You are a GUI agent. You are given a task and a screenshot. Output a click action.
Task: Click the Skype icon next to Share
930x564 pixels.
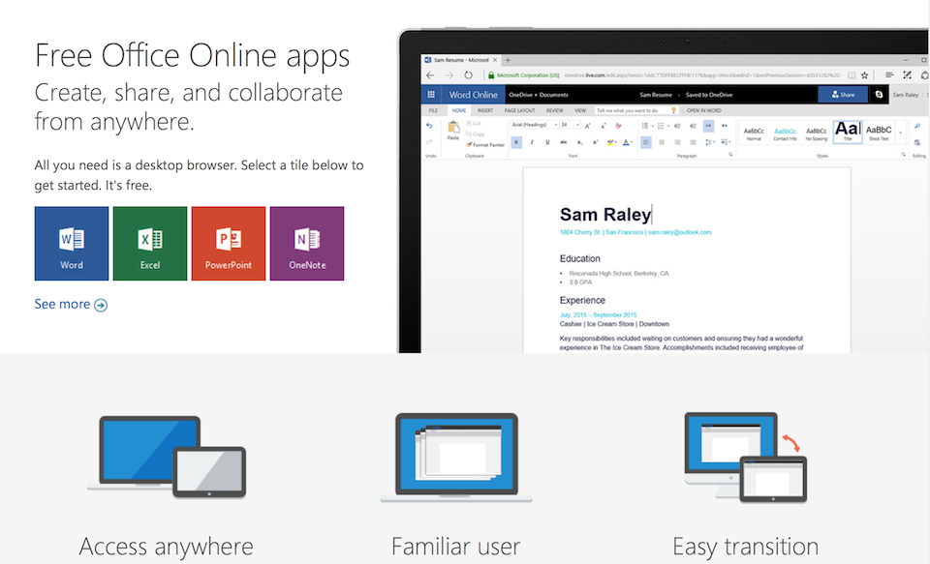point(879,94)
